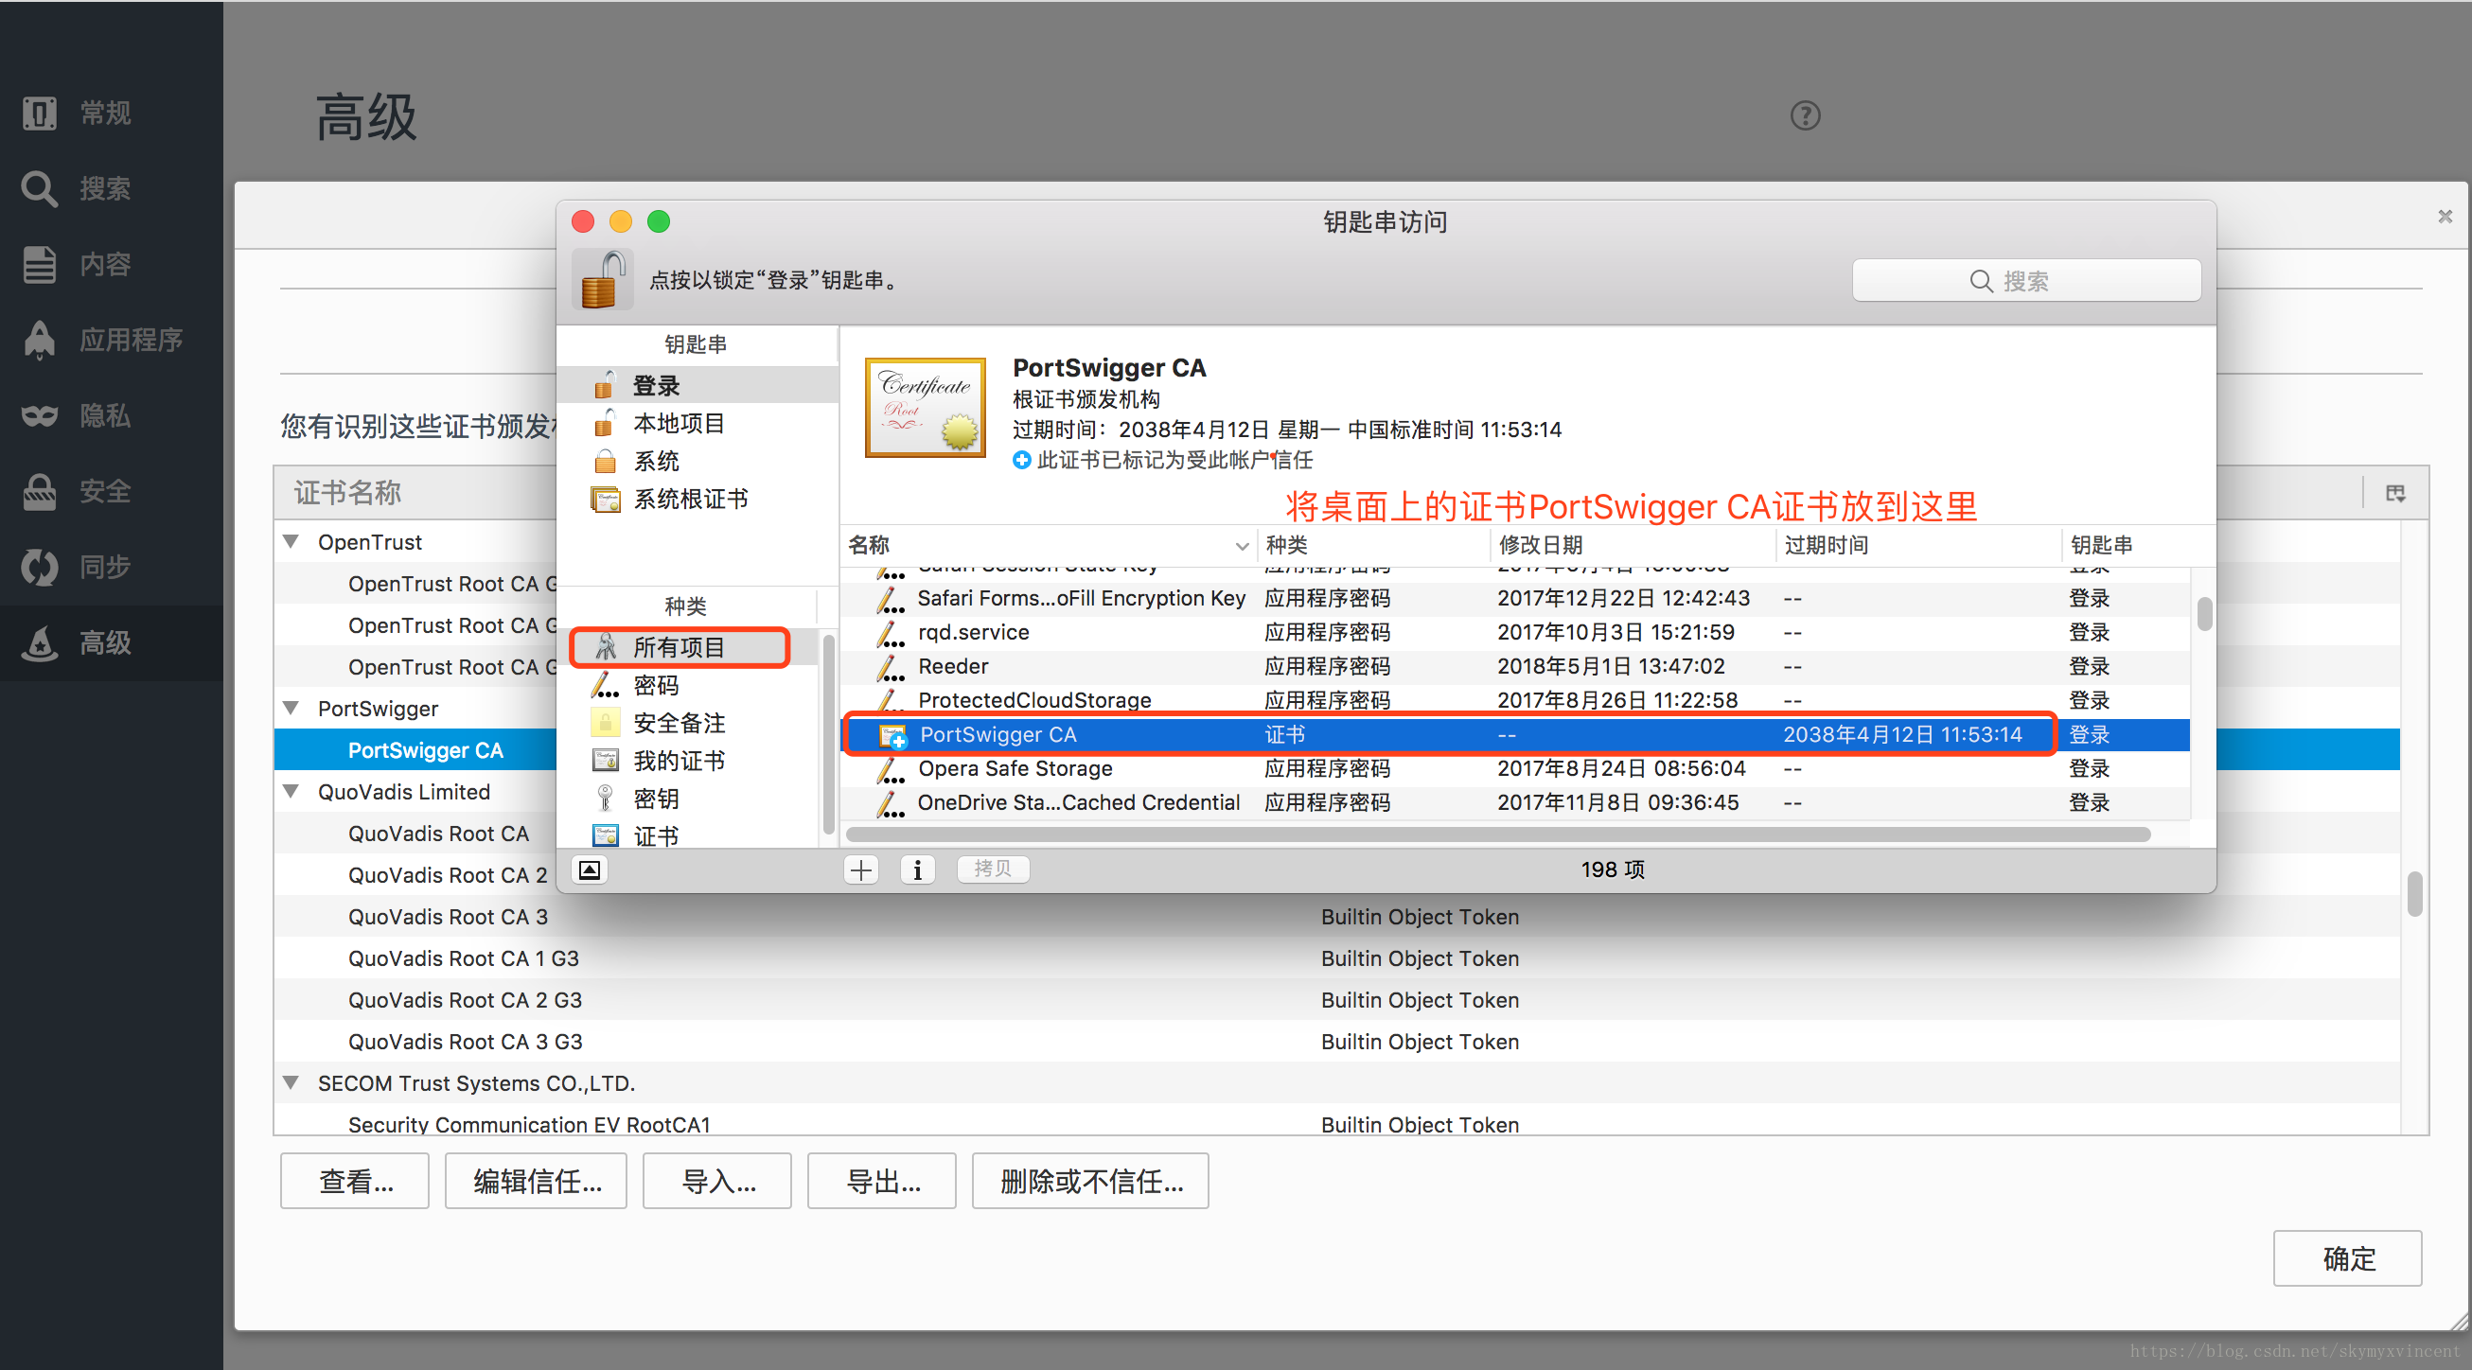Collapse the OpenTrust group
This screenshot has height=1370, width=2472.
[291, 542]
